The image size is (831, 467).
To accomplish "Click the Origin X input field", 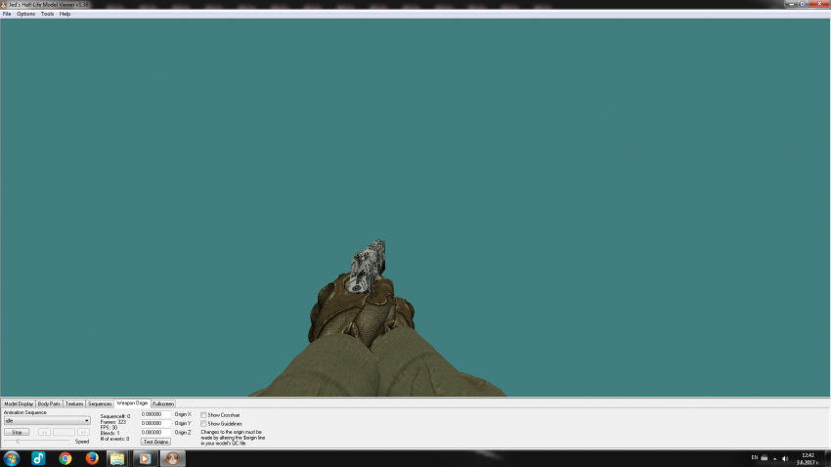I will [155, 414].
